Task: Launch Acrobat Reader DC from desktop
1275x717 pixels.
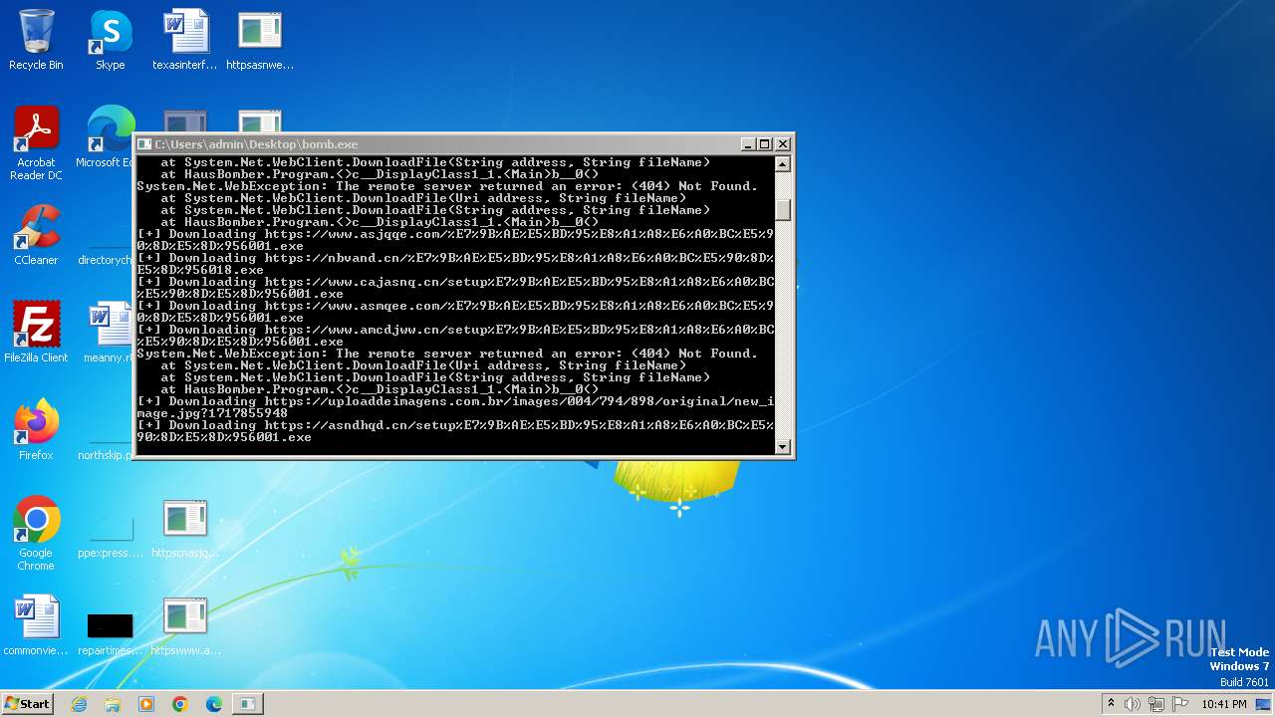Action: [36, 143]
